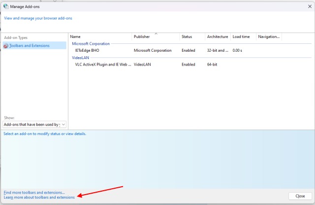Click Microsoft Corporation publisher cell

point(153,50)
